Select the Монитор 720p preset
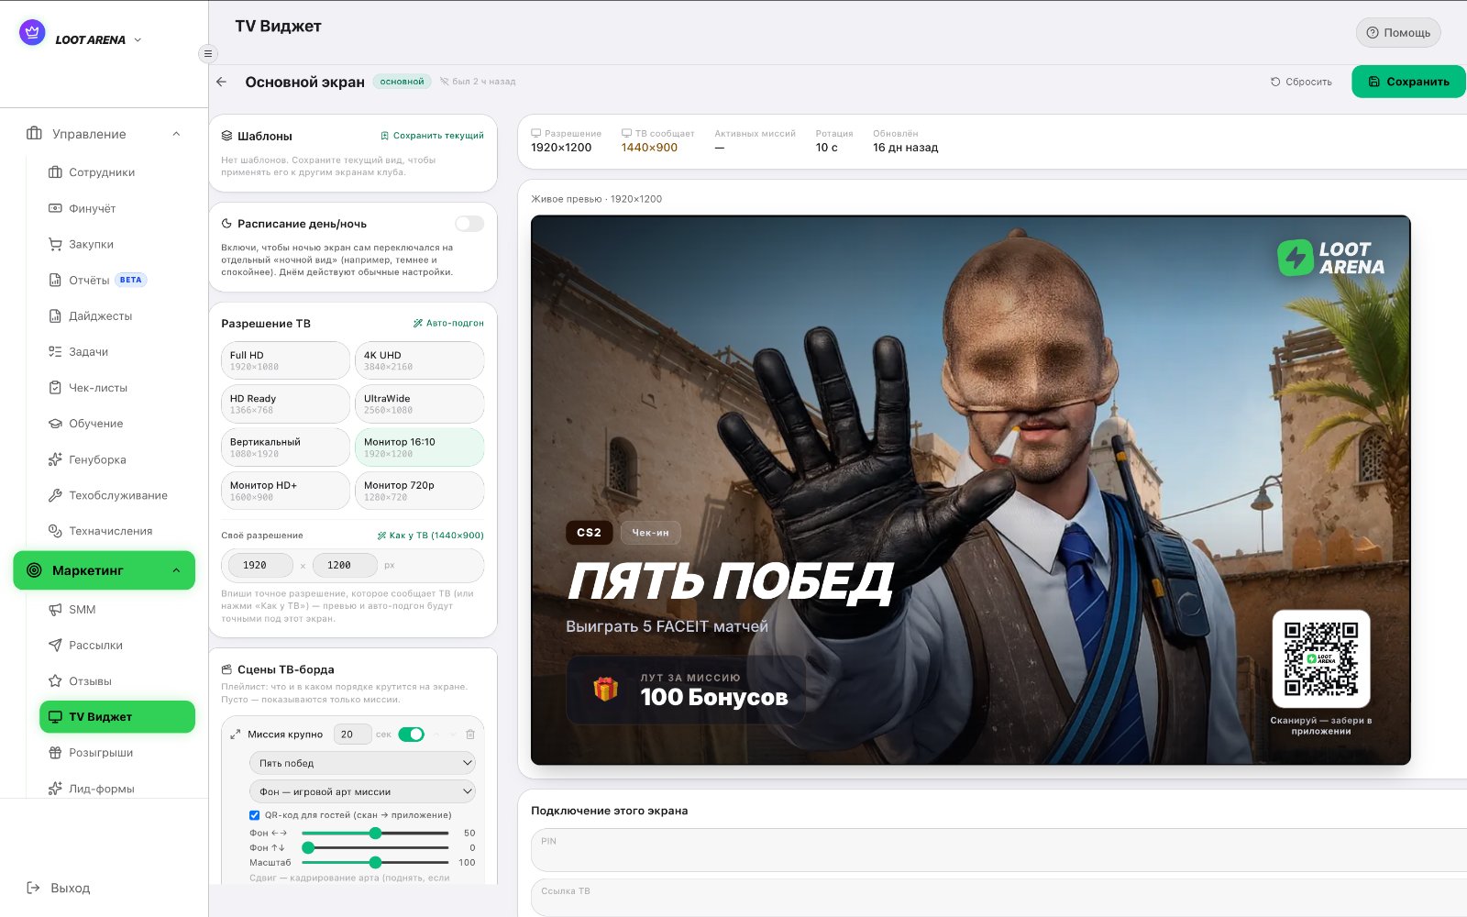 pyautogui.click(x=419, y=491)
